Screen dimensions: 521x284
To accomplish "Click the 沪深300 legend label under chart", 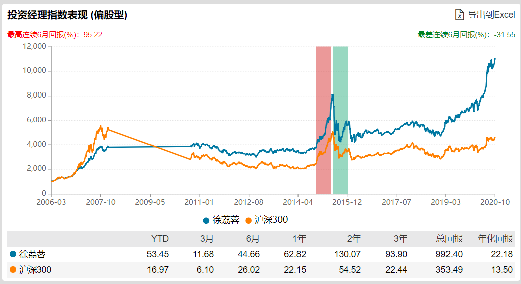I will point(271,220).
